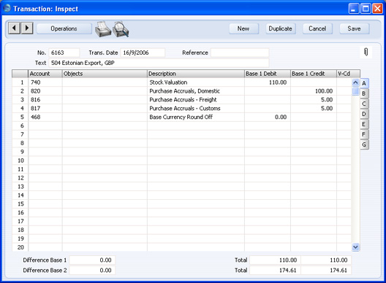Click the grid's vertical scrollbar thumb
386x283 pixels.
click(355, 91)
